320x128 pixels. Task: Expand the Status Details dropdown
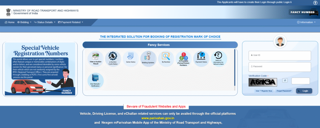(45, 22)
